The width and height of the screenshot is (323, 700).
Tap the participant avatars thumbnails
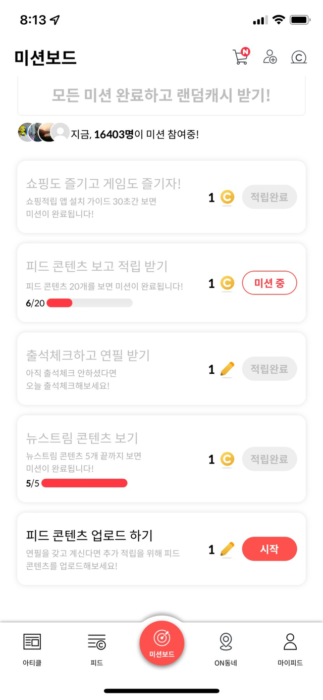click(43, 132)
